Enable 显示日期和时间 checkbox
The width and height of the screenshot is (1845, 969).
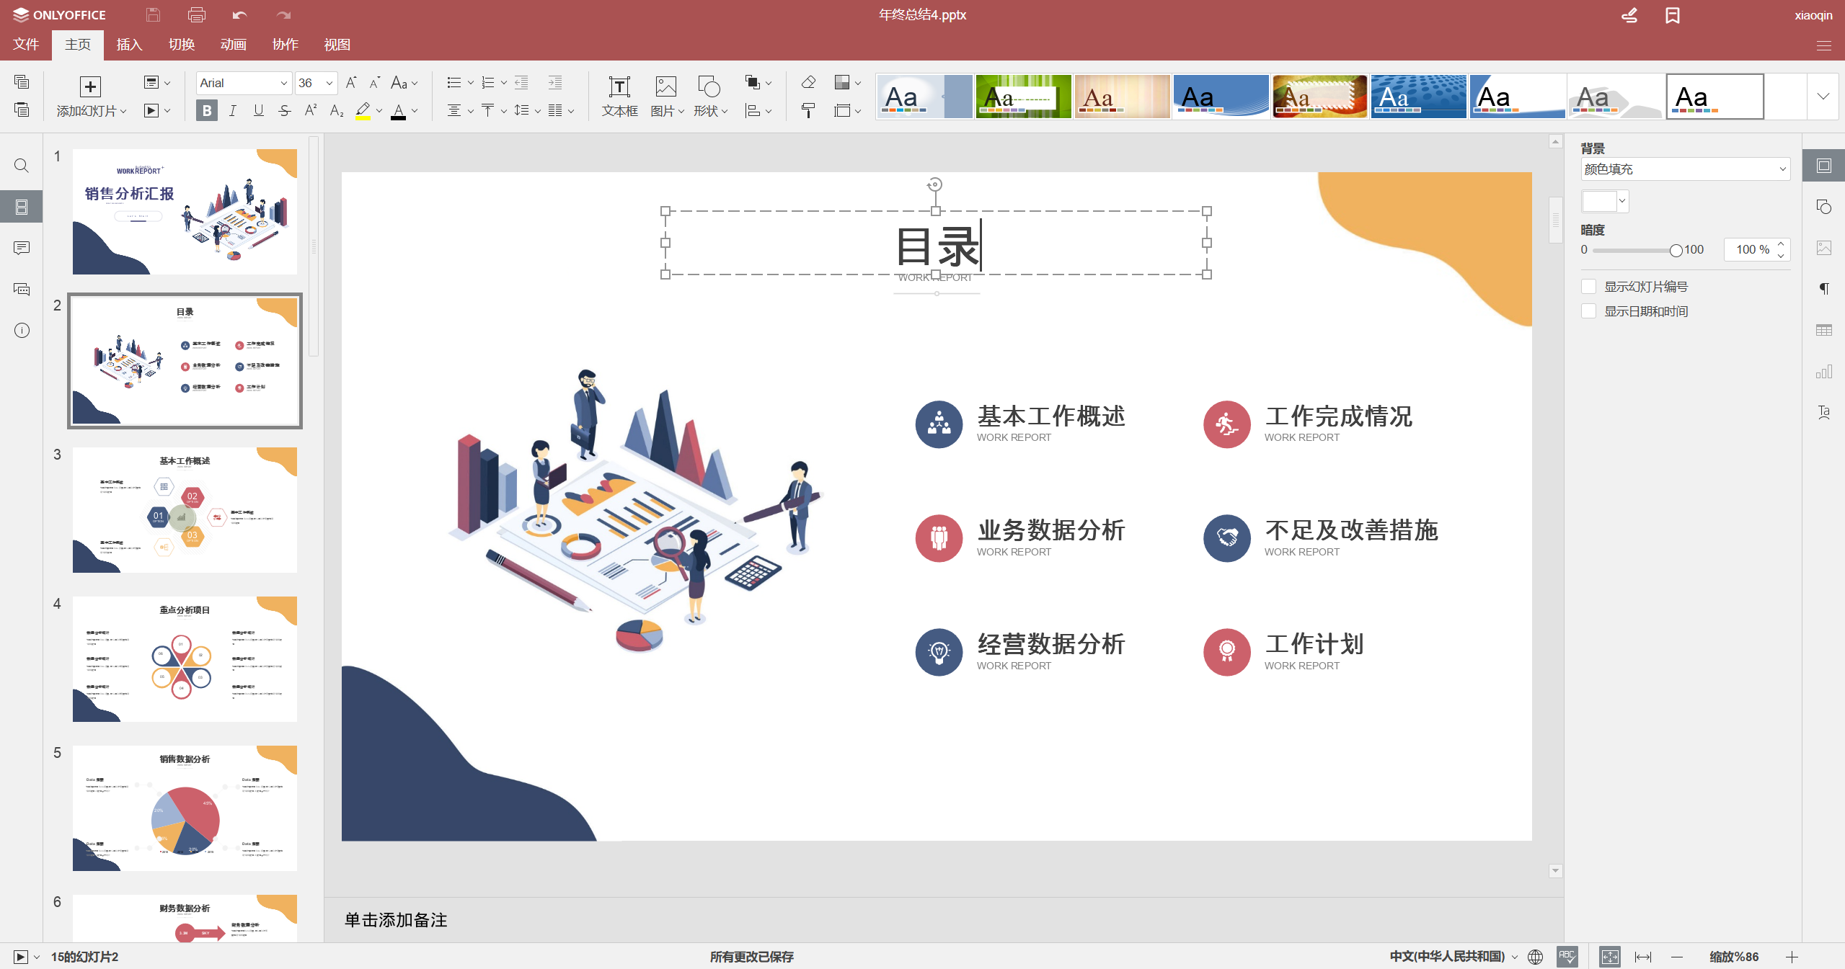point(1588,311)
